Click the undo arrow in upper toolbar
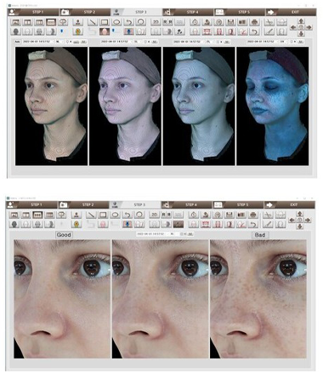 click(x=128, y=22)
